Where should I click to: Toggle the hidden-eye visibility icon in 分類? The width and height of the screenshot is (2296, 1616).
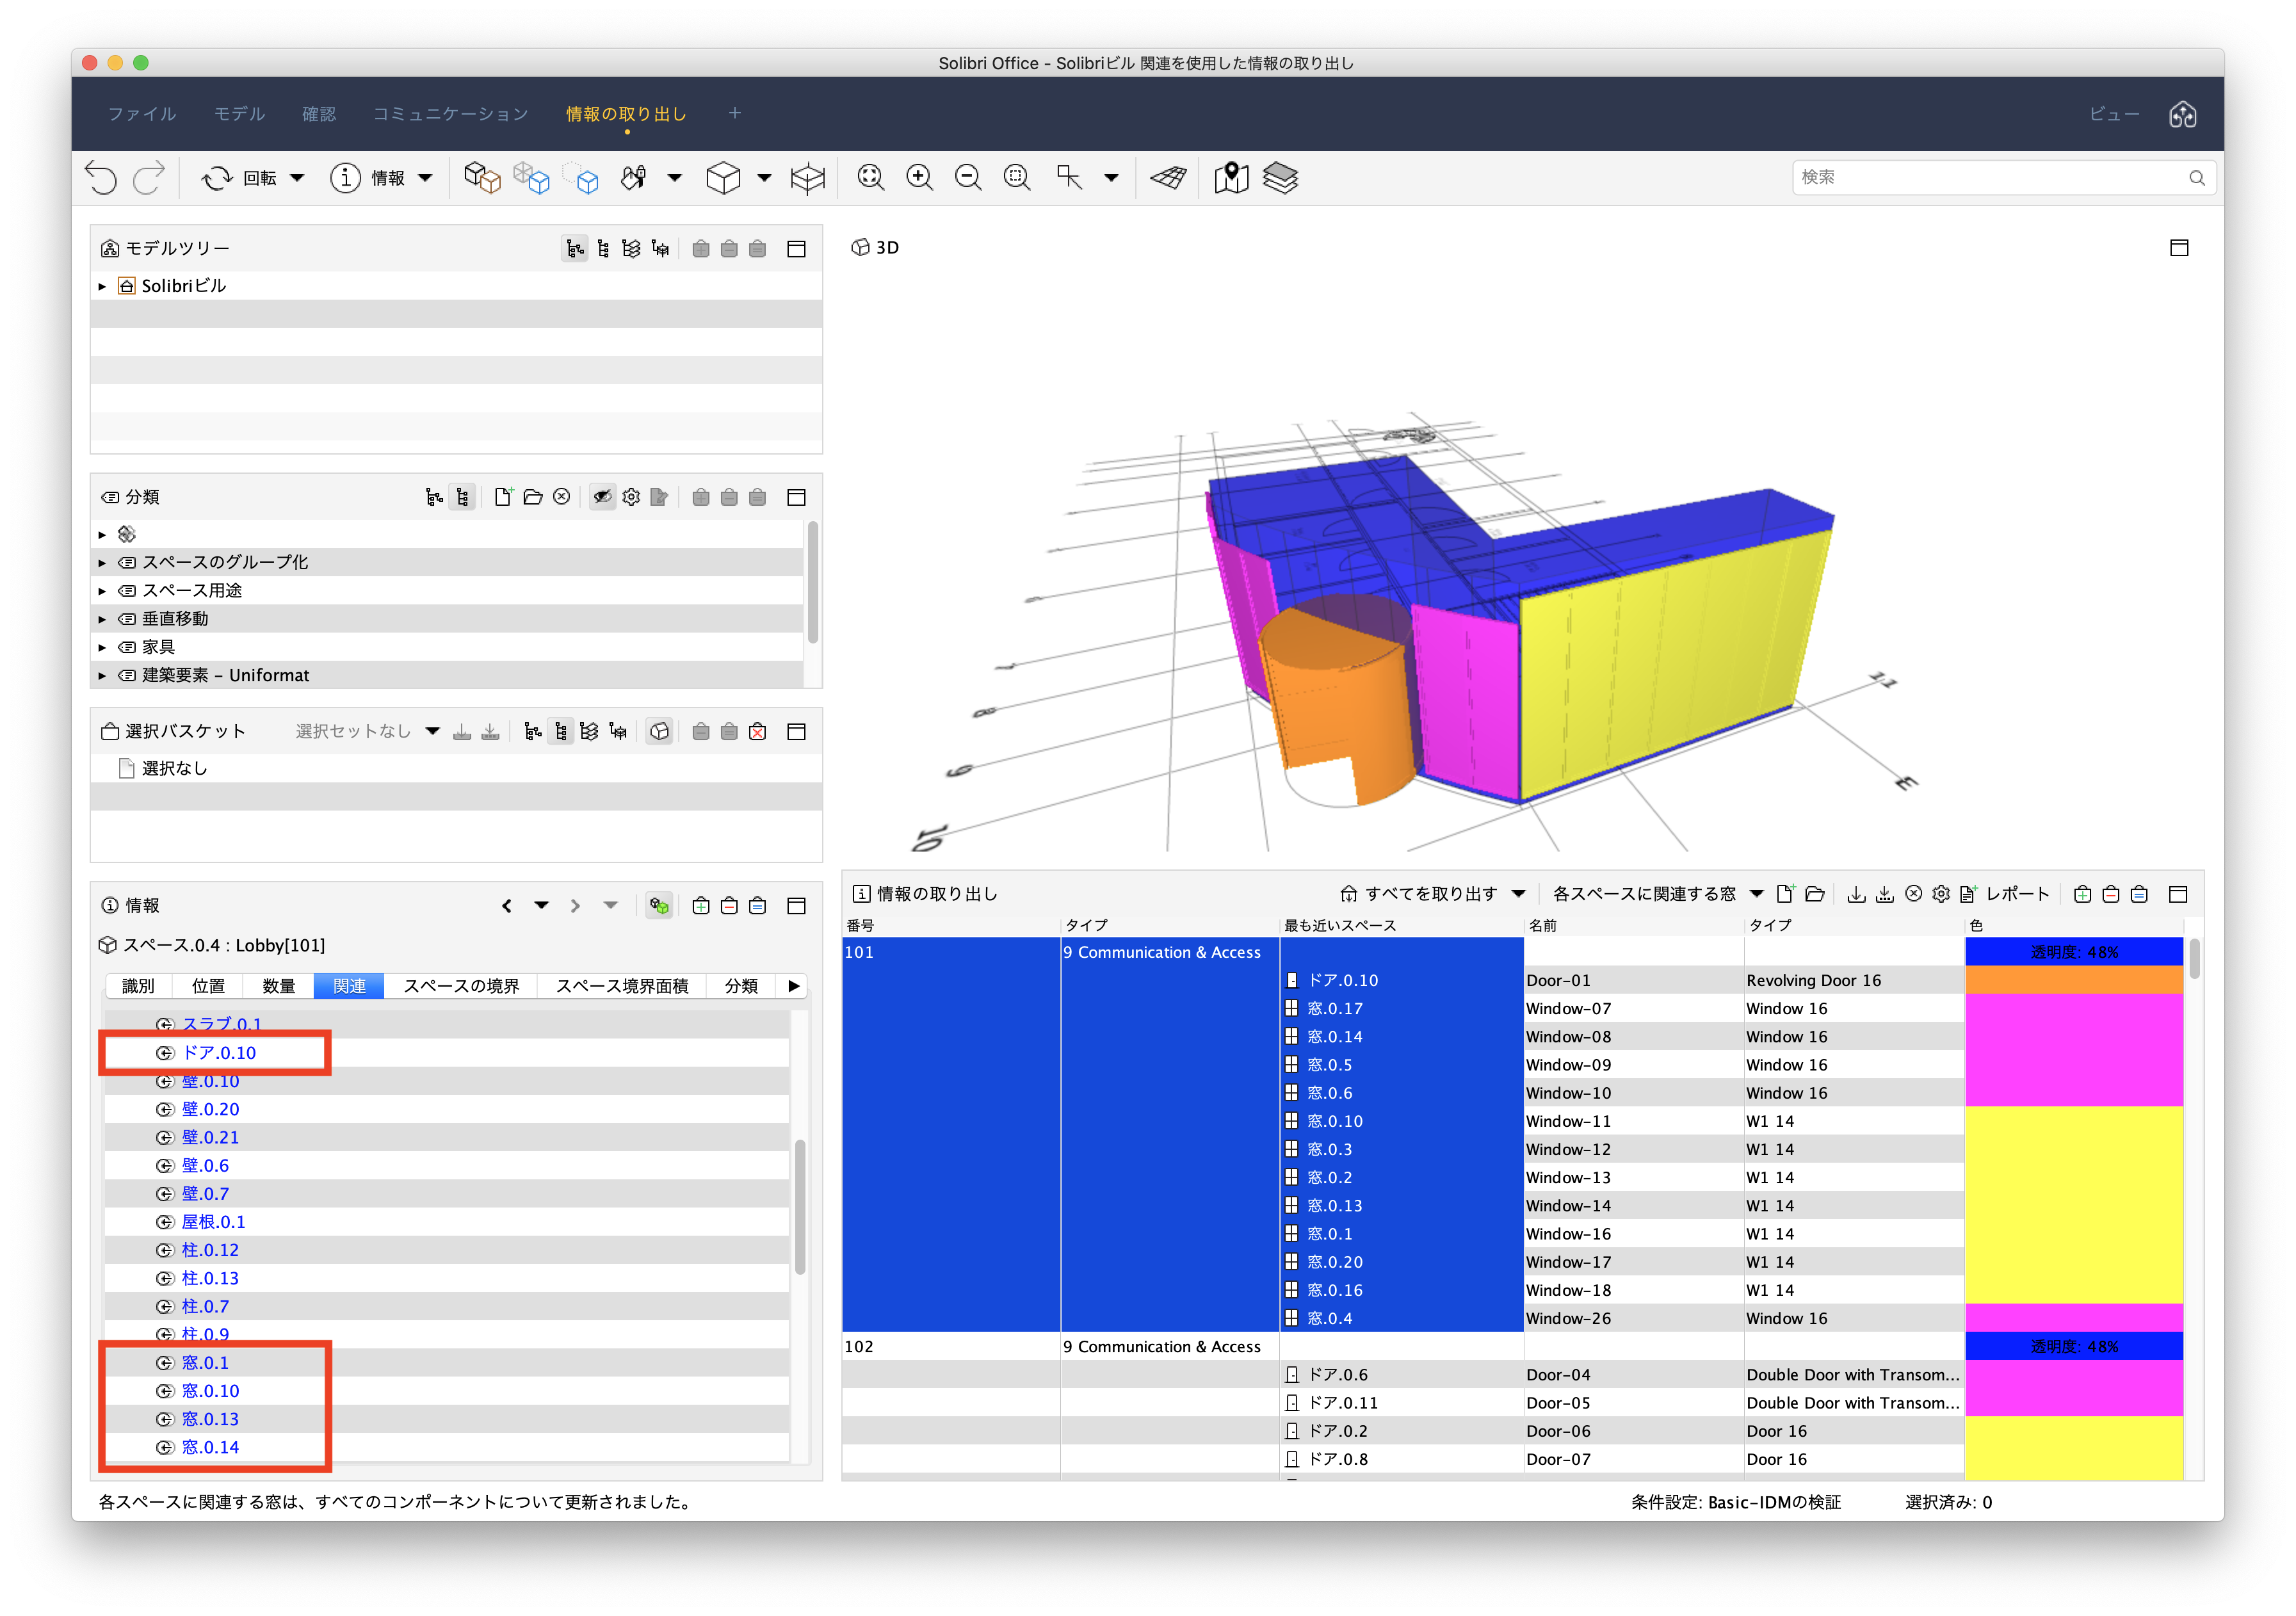click(602, 497)
